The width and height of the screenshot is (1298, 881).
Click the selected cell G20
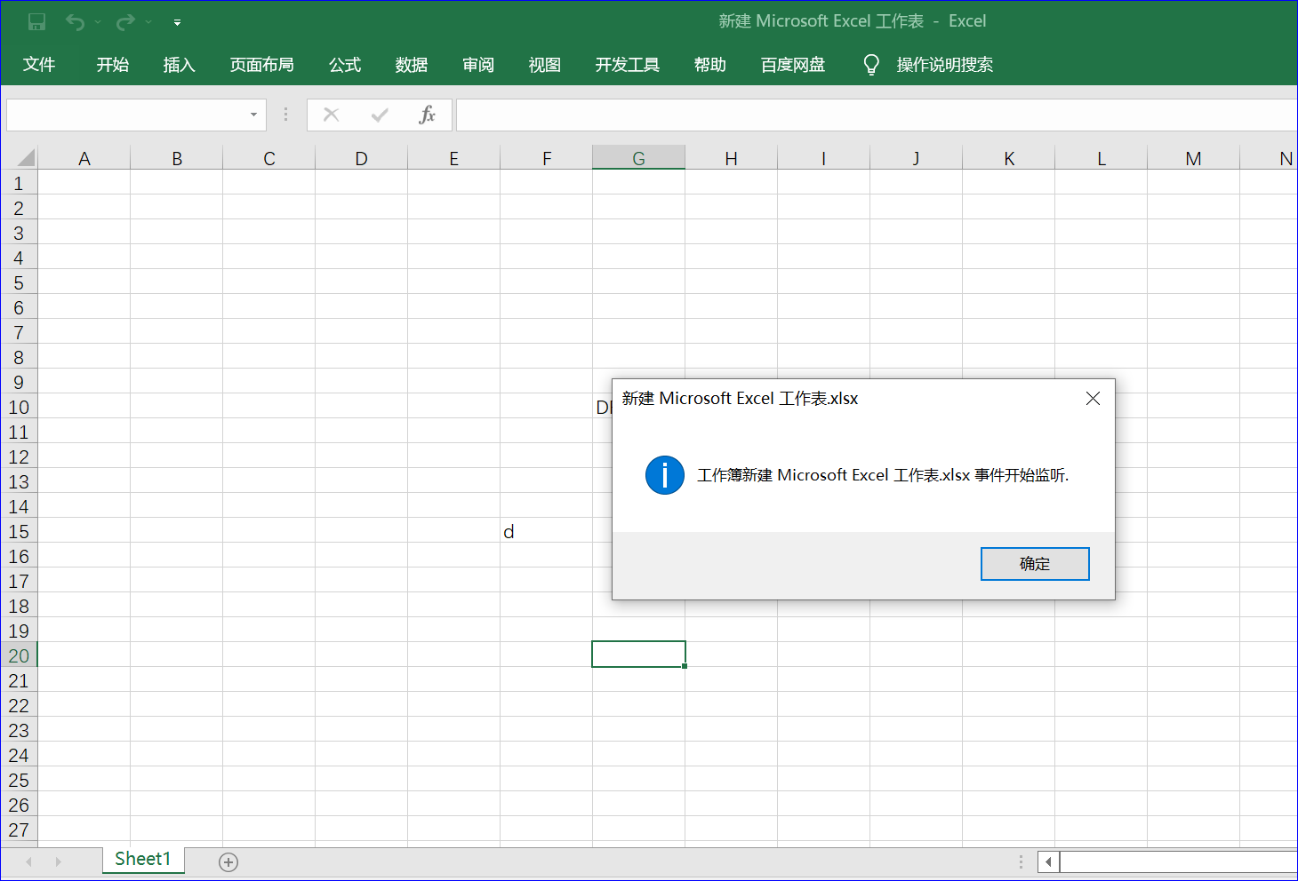pyautogui.click(x=639, y=655)
